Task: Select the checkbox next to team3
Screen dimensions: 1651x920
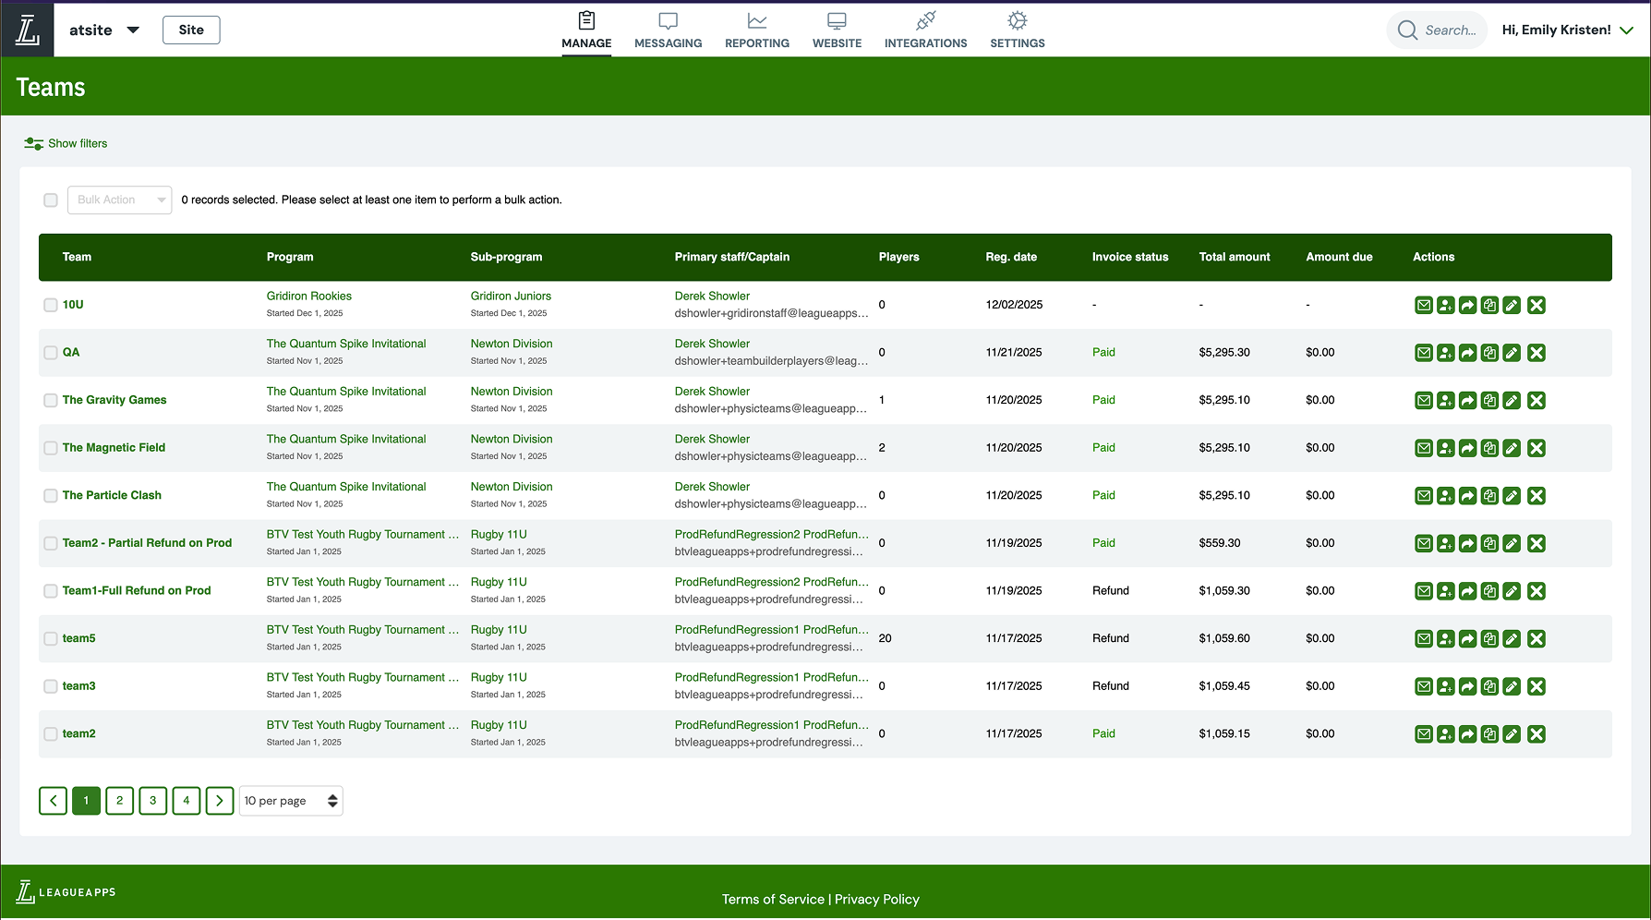Action: tap(51, 686)
